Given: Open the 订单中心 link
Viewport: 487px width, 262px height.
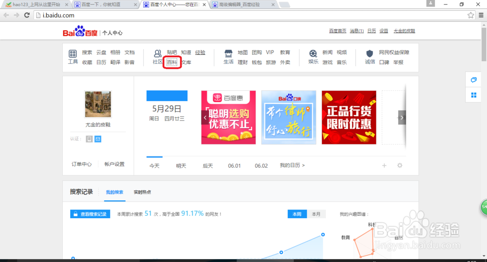Looking at the screenshot, I should (x=81, y=164).
